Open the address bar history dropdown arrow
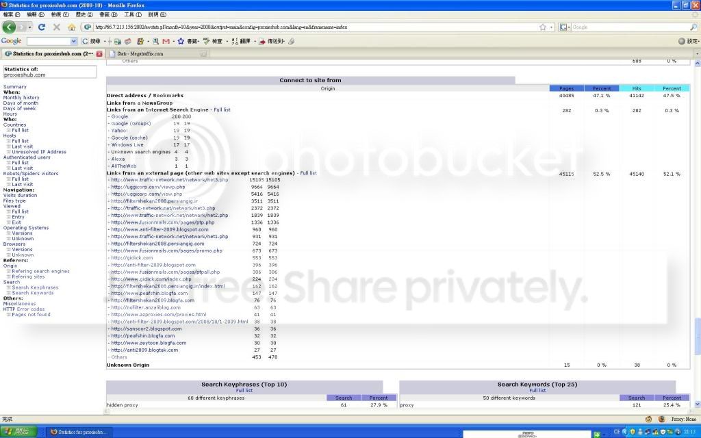 pos(551,27)
